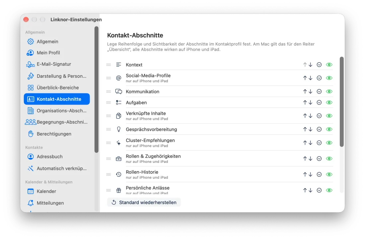Move the Aufgaben section up

coord(305,102)
